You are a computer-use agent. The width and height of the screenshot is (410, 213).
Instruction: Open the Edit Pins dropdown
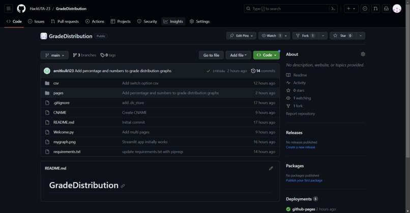(x=241, y=35)
